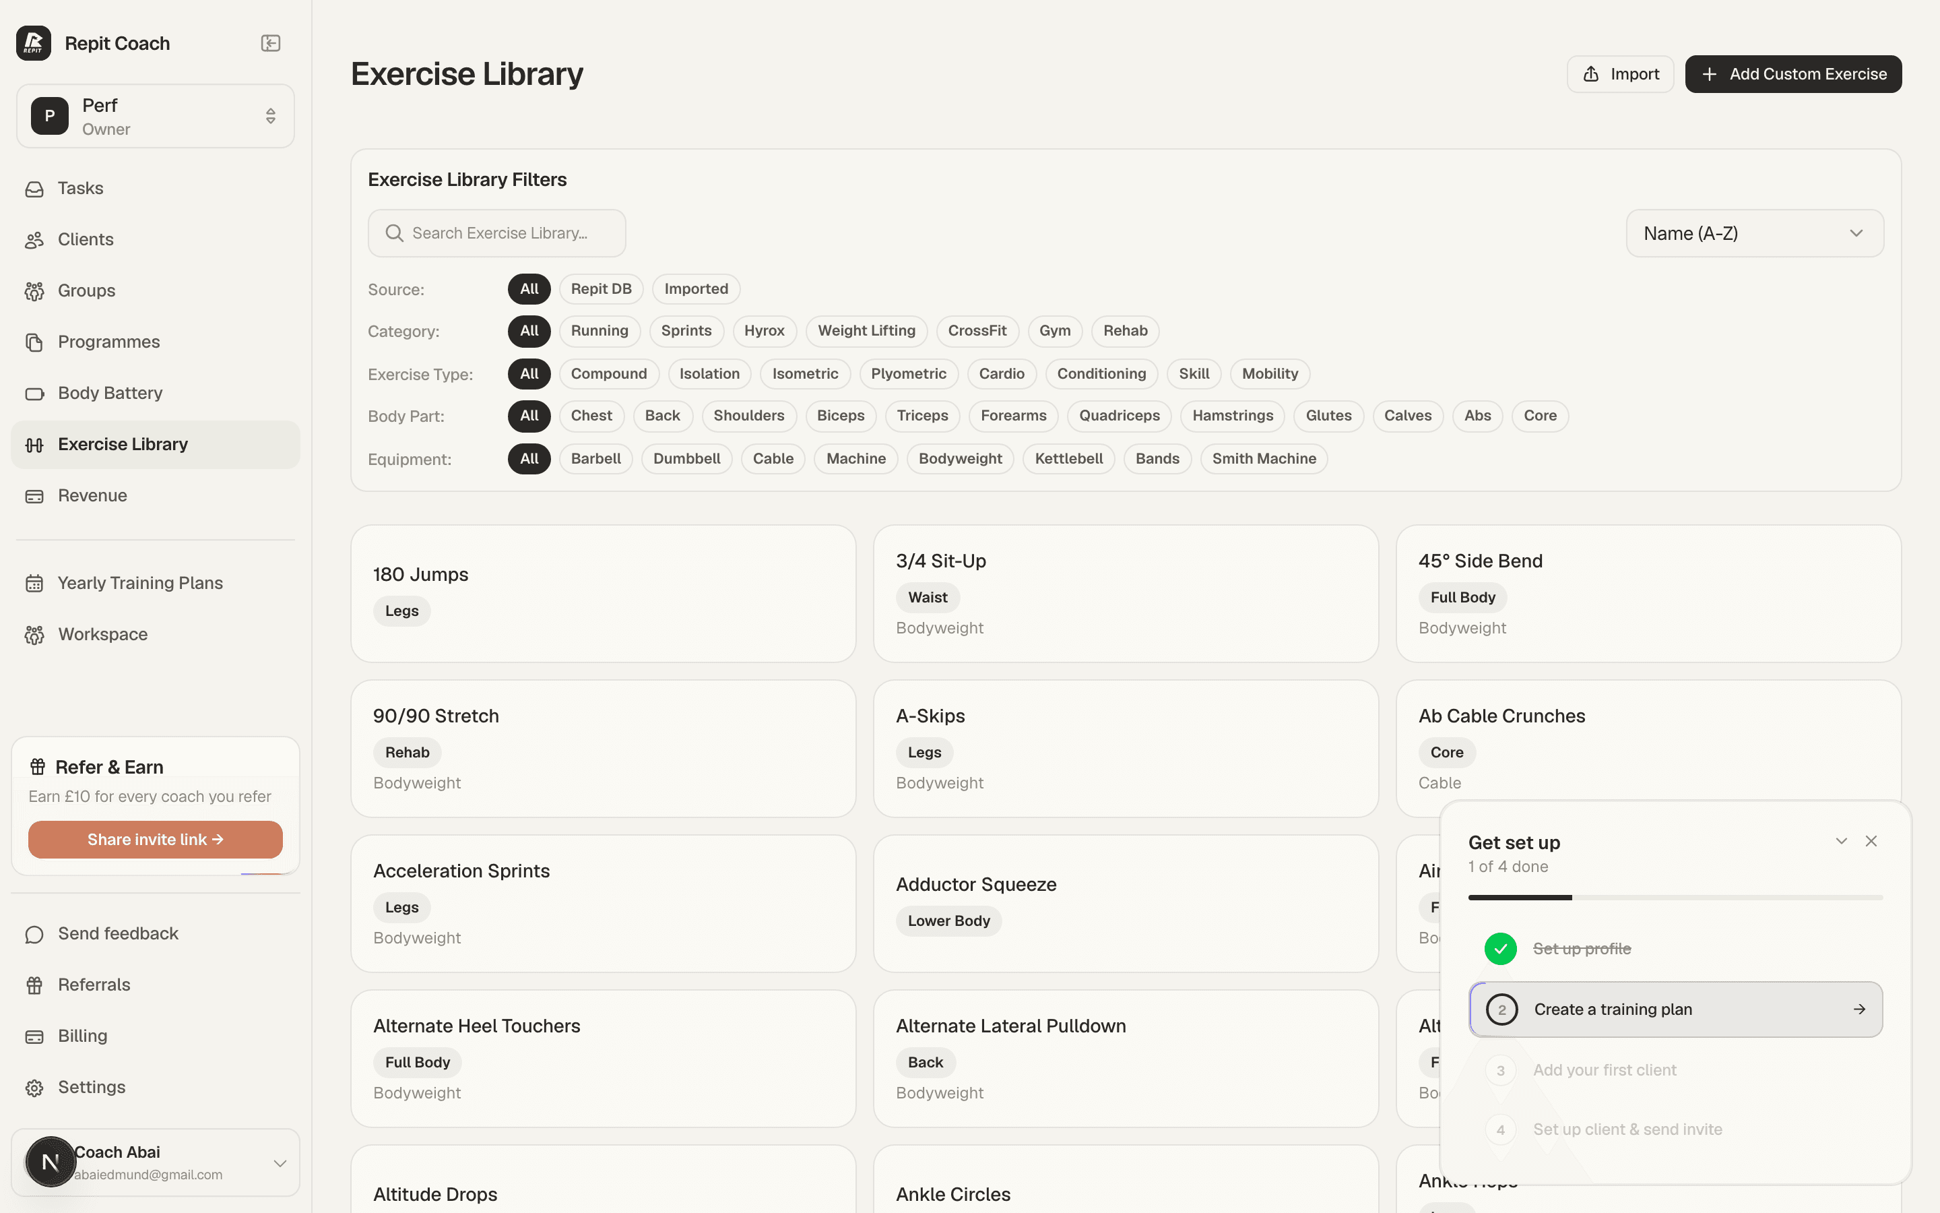The height and width of the screenshot is (1213, 1940).
Task: Filter category by Weight Lifting
Action: pyautogui.click(x=866, y=332)
